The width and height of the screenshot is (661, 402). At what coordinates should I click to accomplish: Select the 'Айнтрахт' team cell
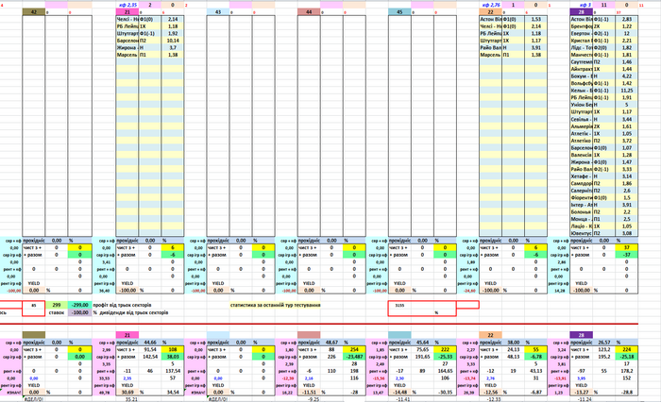582,69
